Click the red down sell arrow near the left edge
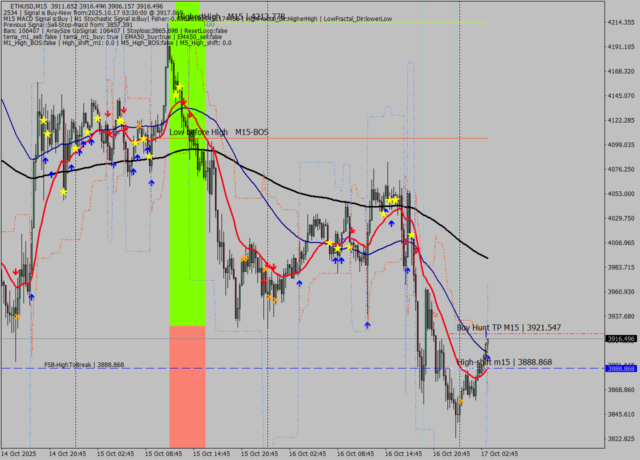The width and height of the screenshot is (640, 460). click(x=15, y=270)
